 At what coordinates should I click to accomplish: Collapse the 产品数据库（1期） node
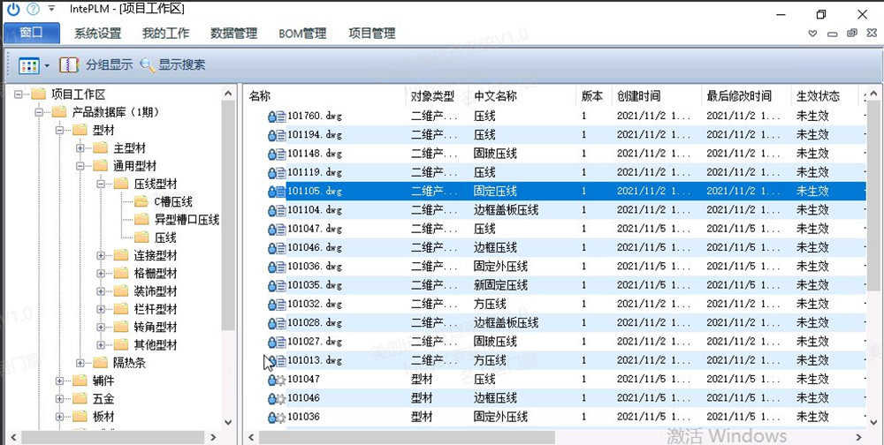click(x=39, y=112)
